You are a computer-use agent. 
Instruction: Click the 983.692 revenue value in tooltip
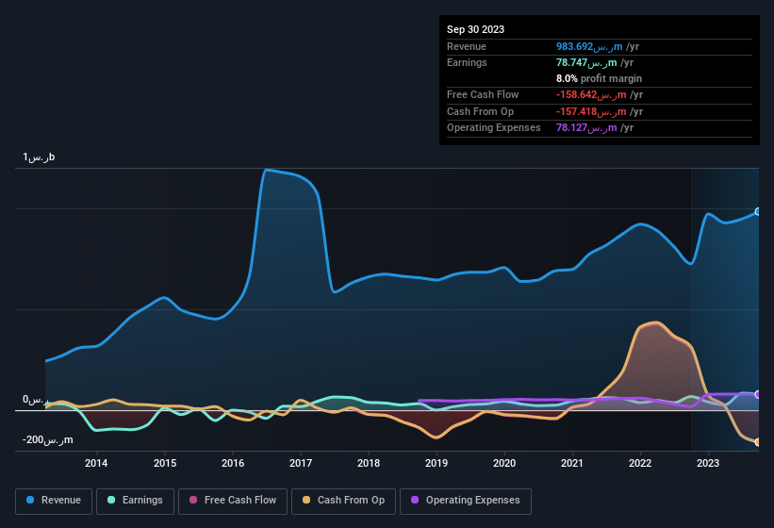589,46
